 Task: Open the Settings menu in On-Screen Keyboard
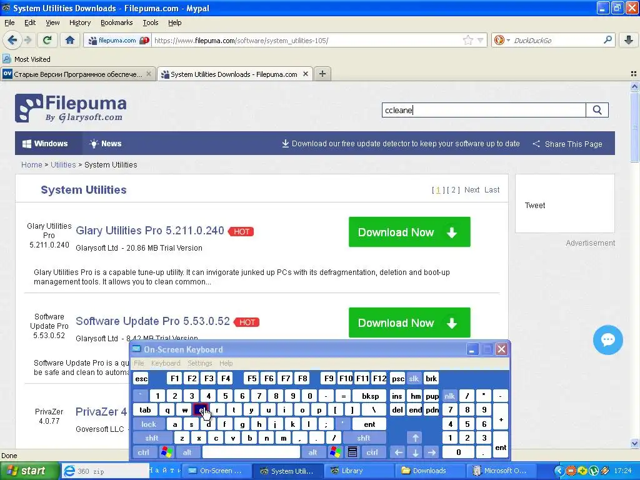click(x=200, y=363)
